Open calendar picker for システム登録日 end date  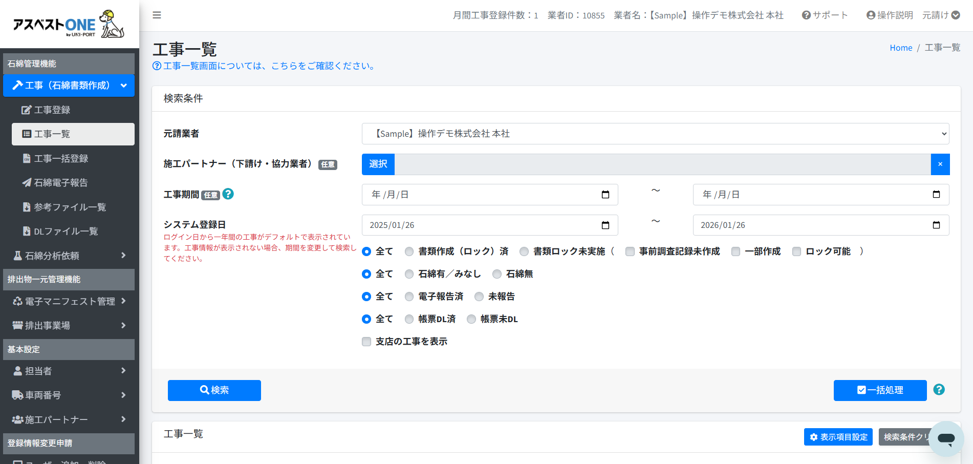pyautogui.click(x=936, y=225)
